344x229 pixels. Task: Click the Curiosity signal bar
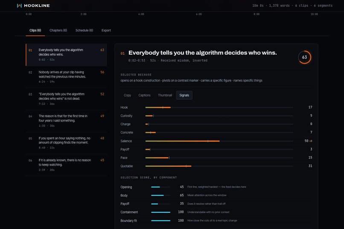[x=219, y=116]
